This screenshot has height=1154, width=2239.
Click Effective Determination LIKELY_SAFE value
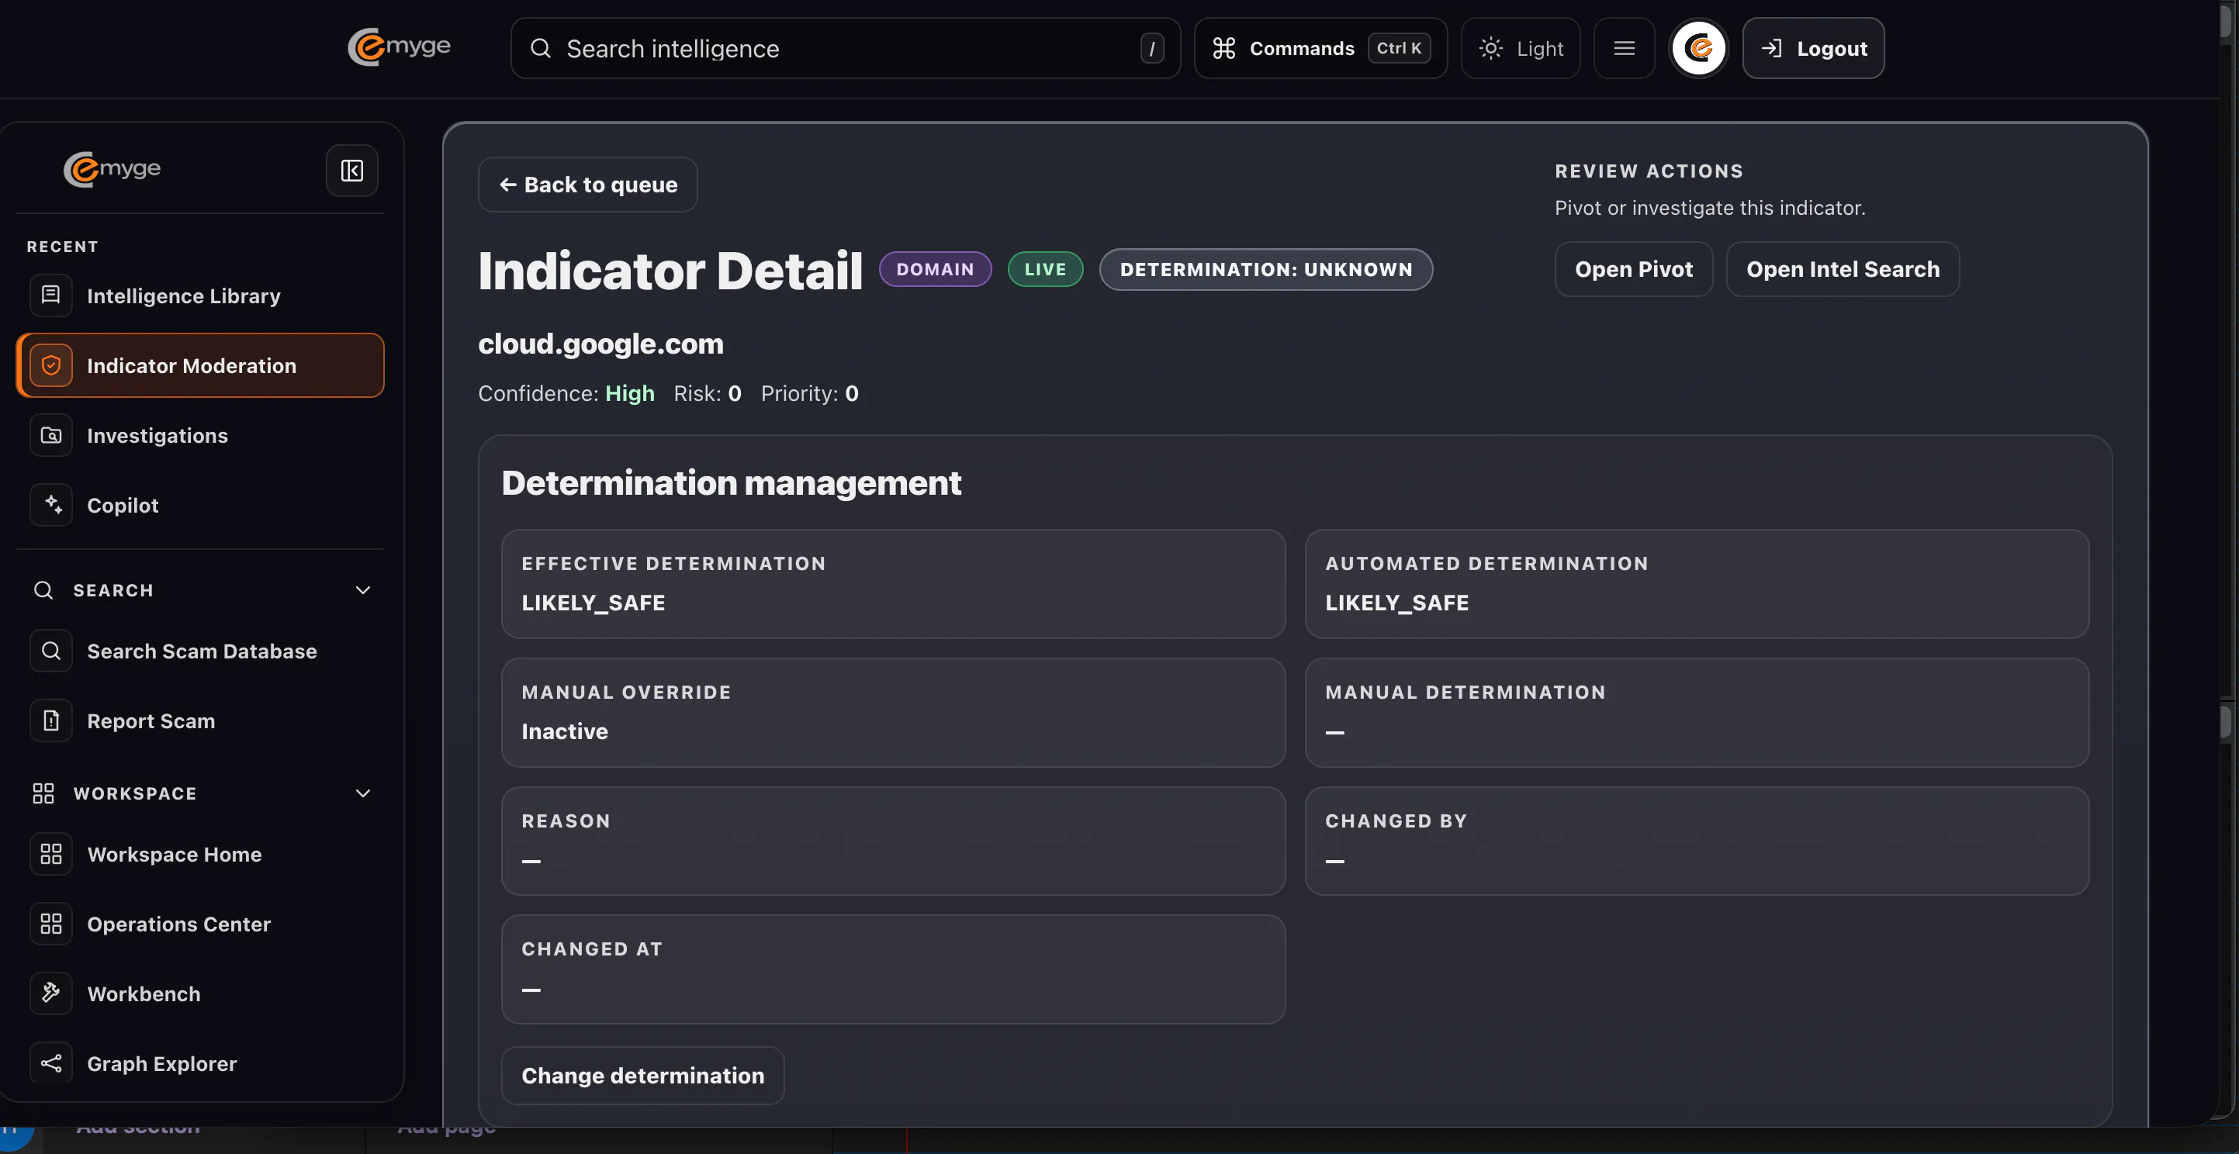tap(593, 603)
